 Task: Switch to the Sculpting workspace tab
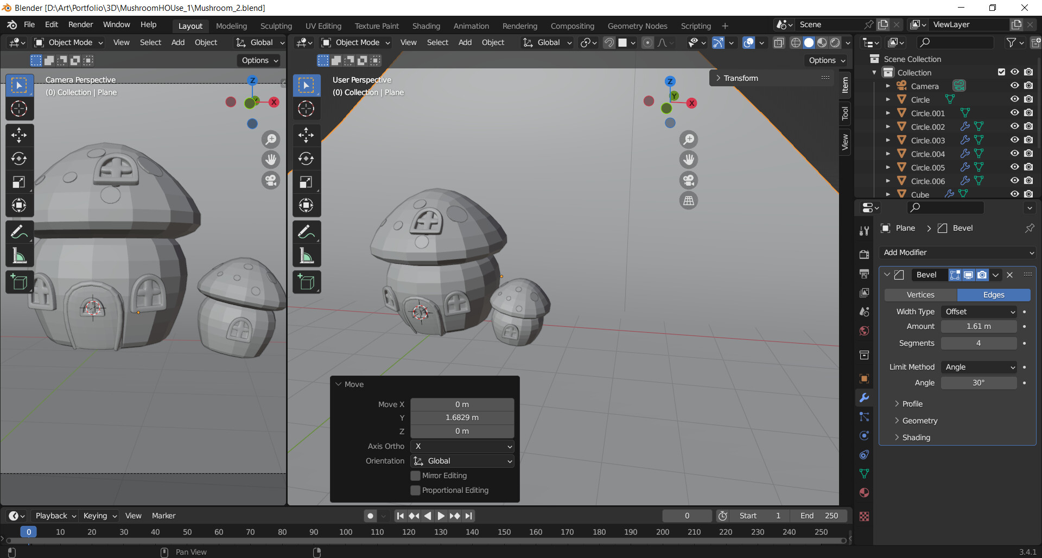coord(276,26)
